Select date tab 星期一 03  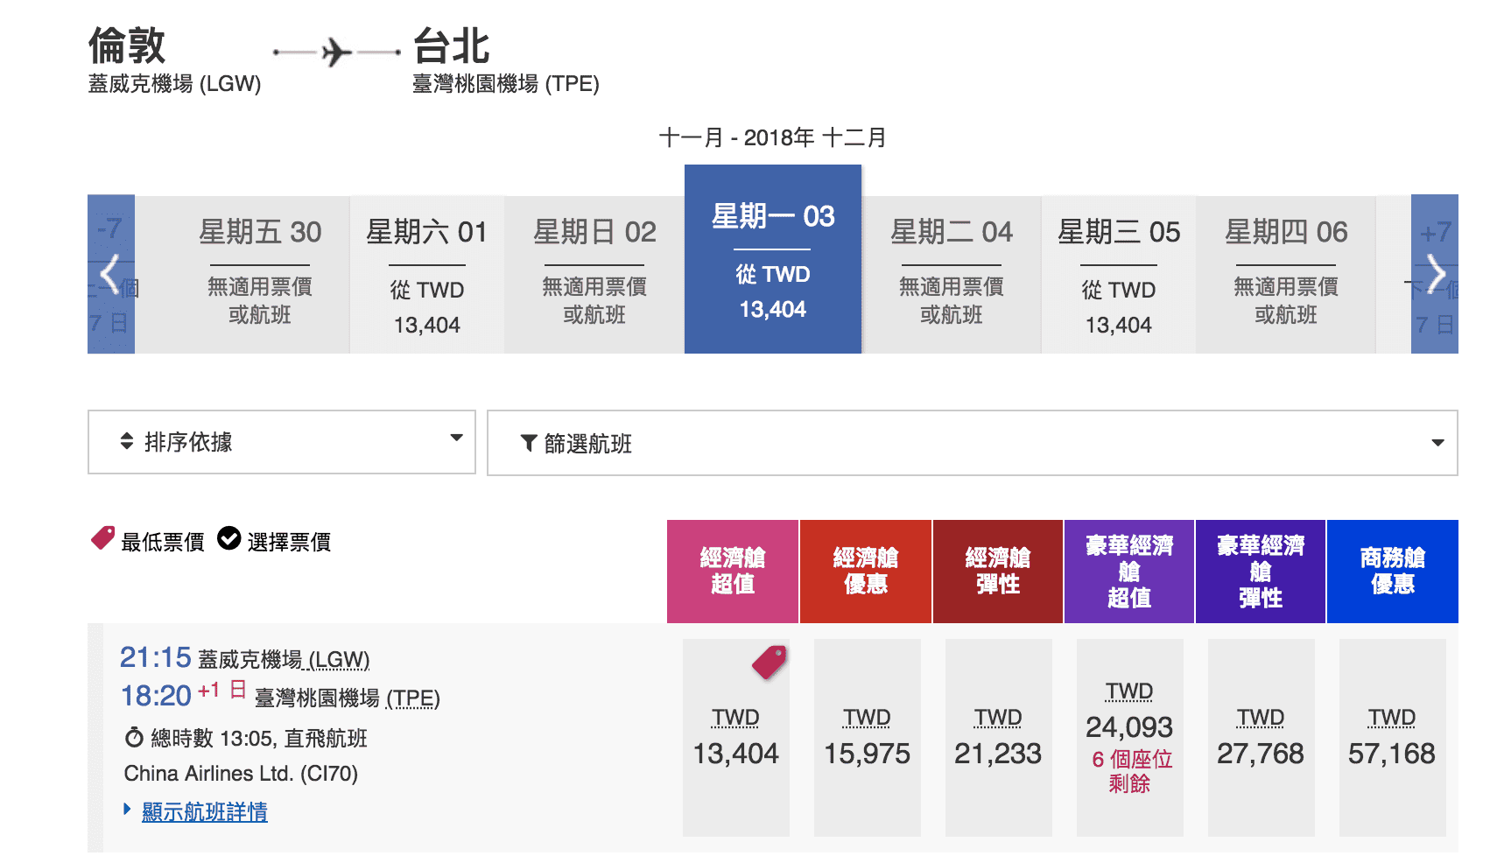(773, 260)
